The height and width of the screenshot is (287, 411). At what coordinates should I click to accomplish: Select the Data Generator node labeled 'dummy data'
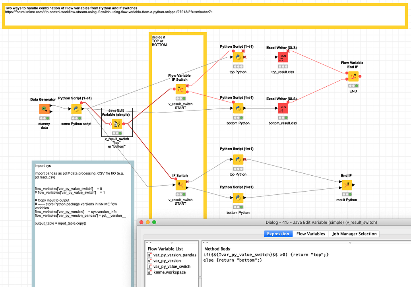pos(44,109)
